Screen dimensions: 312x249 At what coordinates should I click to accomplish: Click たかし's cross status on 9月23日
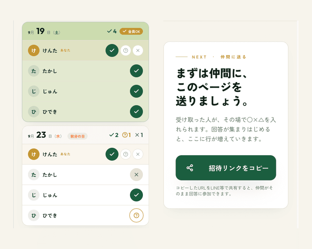[136, 175]
